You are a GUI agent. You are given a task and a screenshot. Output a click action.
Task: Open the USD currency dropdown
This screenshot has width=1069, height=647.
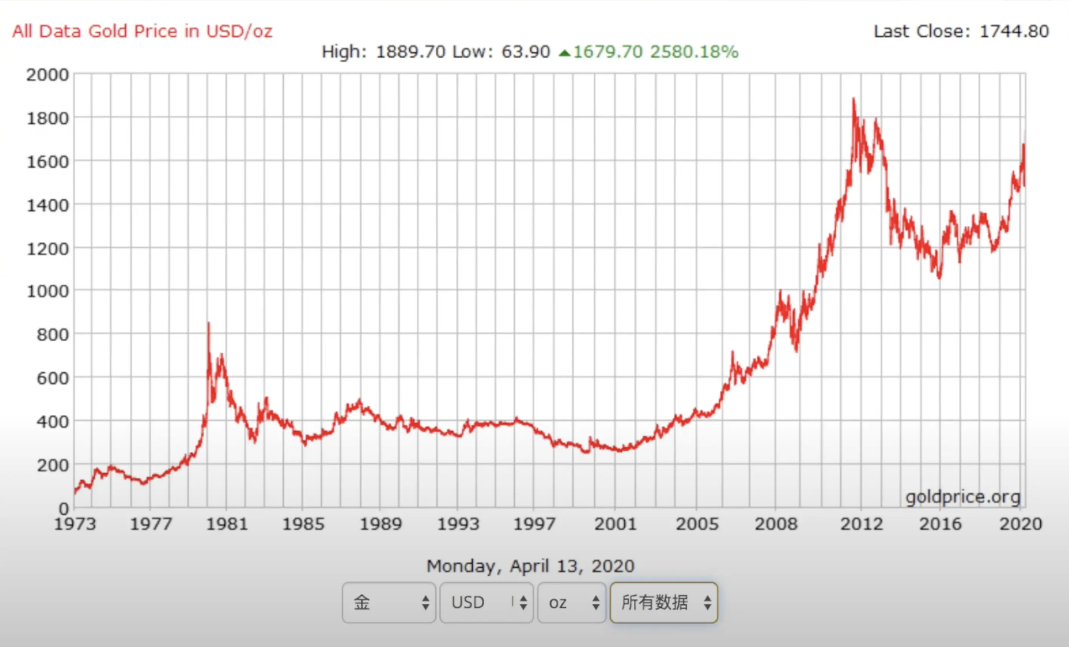[486, 603]
